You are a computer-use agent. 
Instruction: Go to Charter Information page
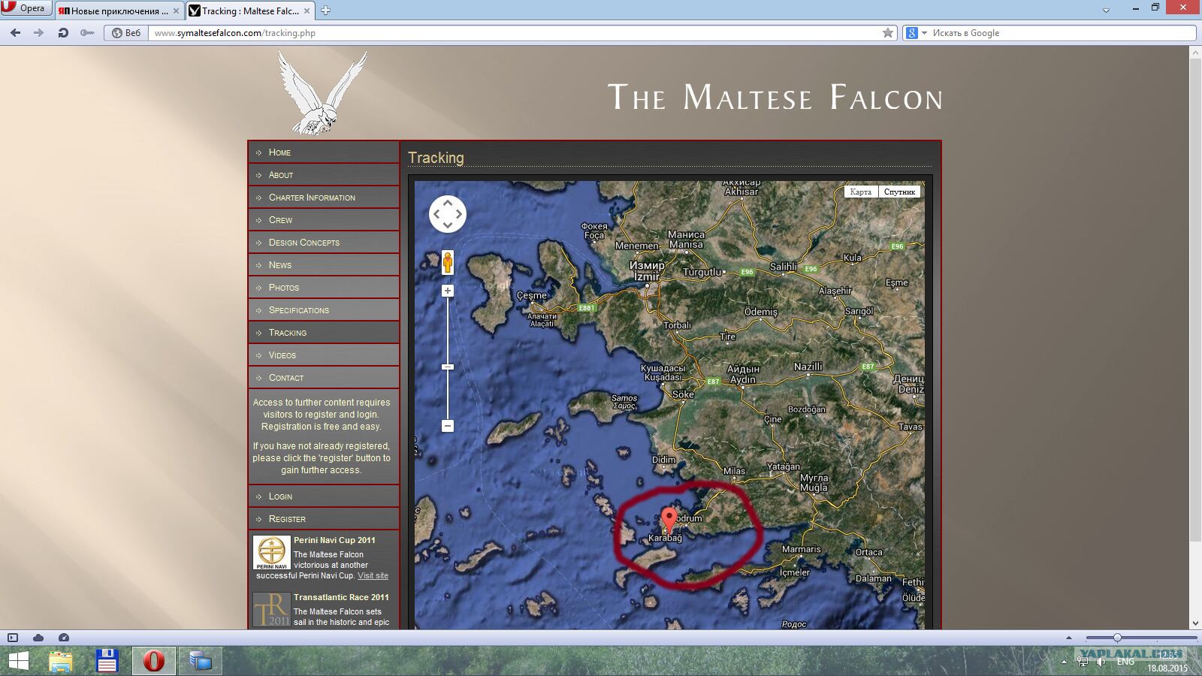point(324,198)
